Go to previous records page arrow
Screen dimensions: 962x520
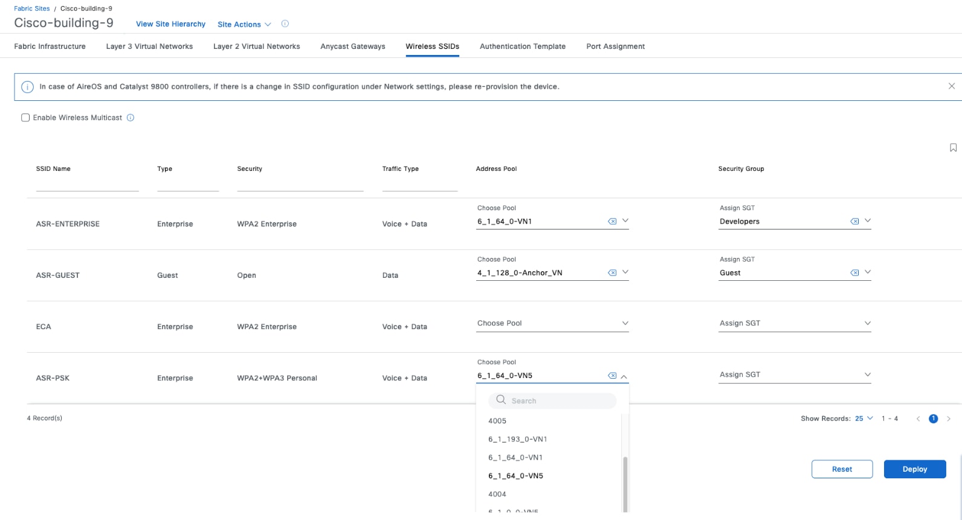(918, 419)
